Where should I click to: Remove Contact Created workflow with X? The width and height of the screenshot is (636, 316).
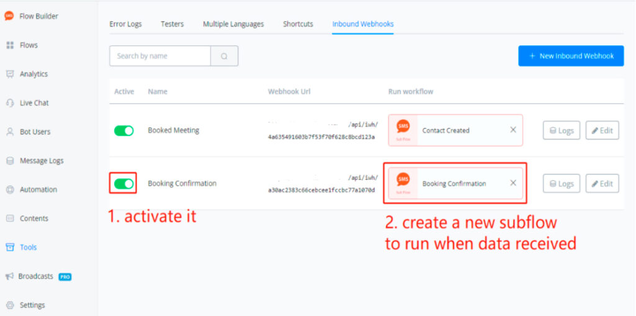coord(513,130)
